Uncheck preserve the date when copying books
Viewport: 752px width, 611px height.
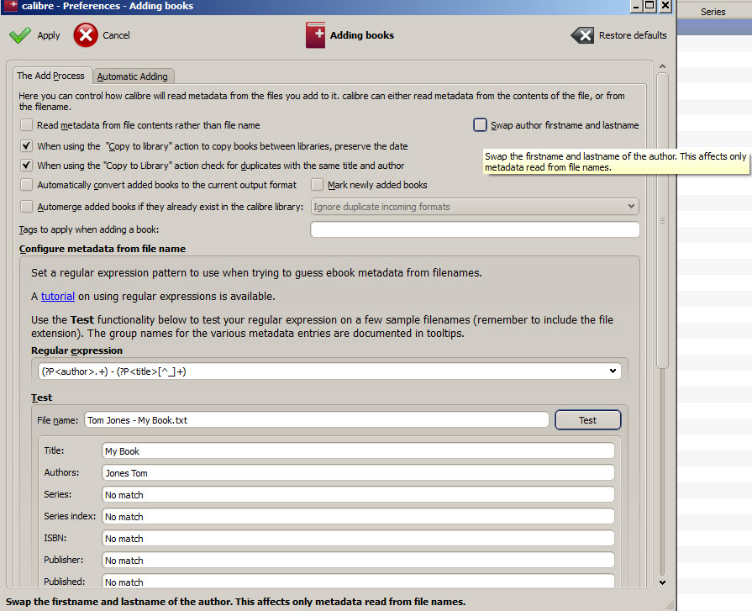click(x=26, y=145)
